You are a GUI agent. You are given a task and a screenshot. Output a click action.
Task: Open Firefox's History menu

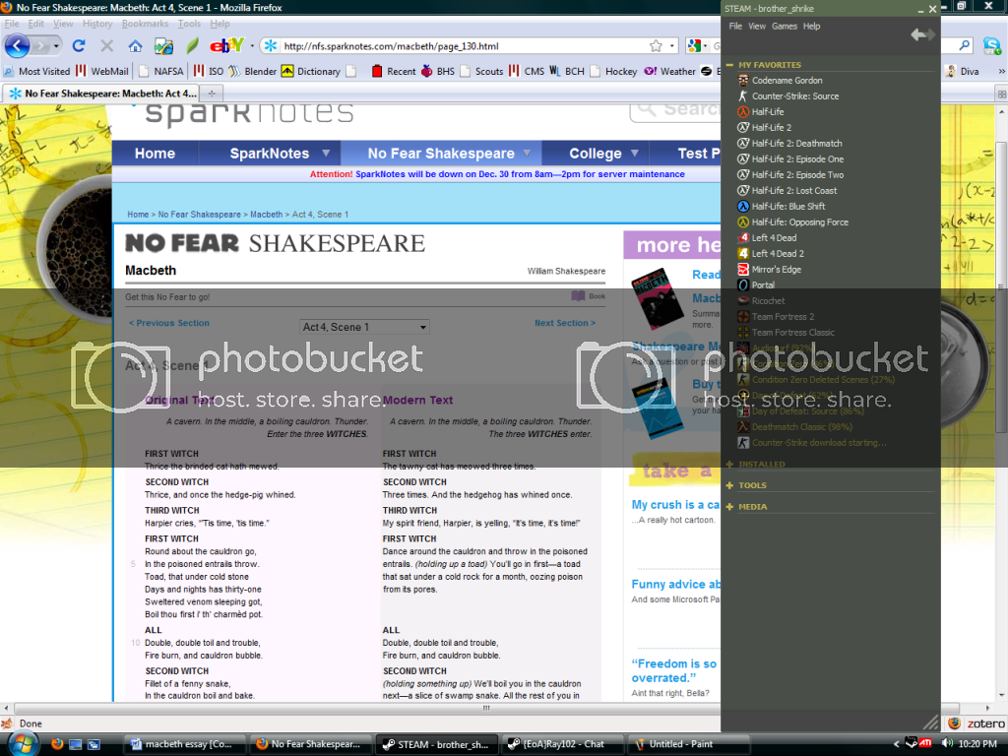click(x=97, y=24)
